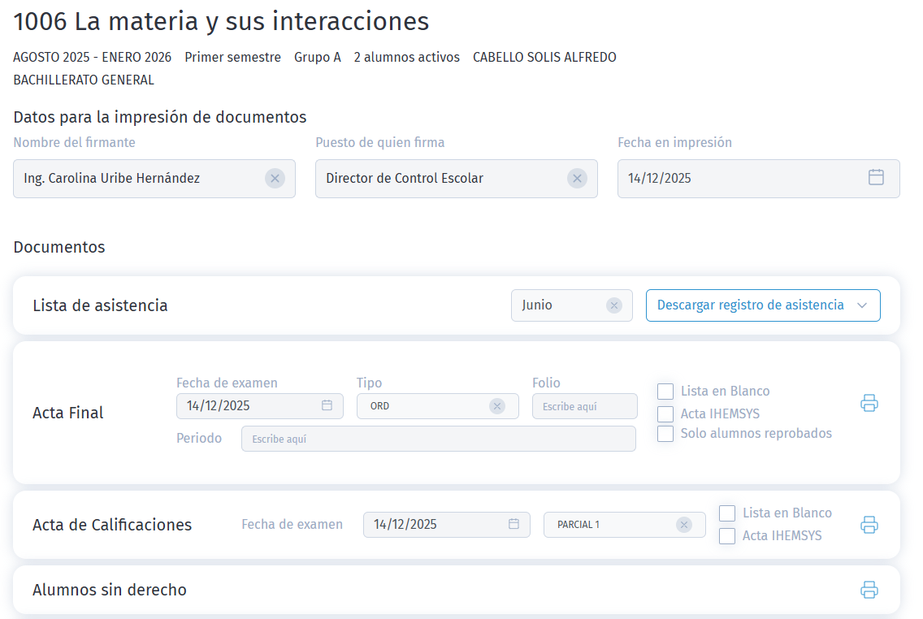Toggle Acta IHEMSYS in Acta de Calificaciones
The image size is (923, 619).
[x=727, y=536]
